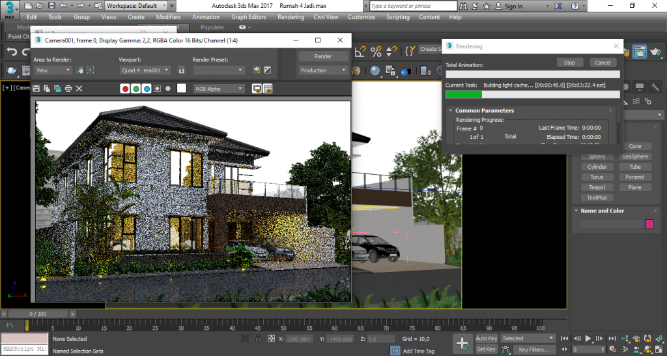Screen dimensions: 667x356
Task: Click the white color swatch in frame window
Action: tap(182, 88)
